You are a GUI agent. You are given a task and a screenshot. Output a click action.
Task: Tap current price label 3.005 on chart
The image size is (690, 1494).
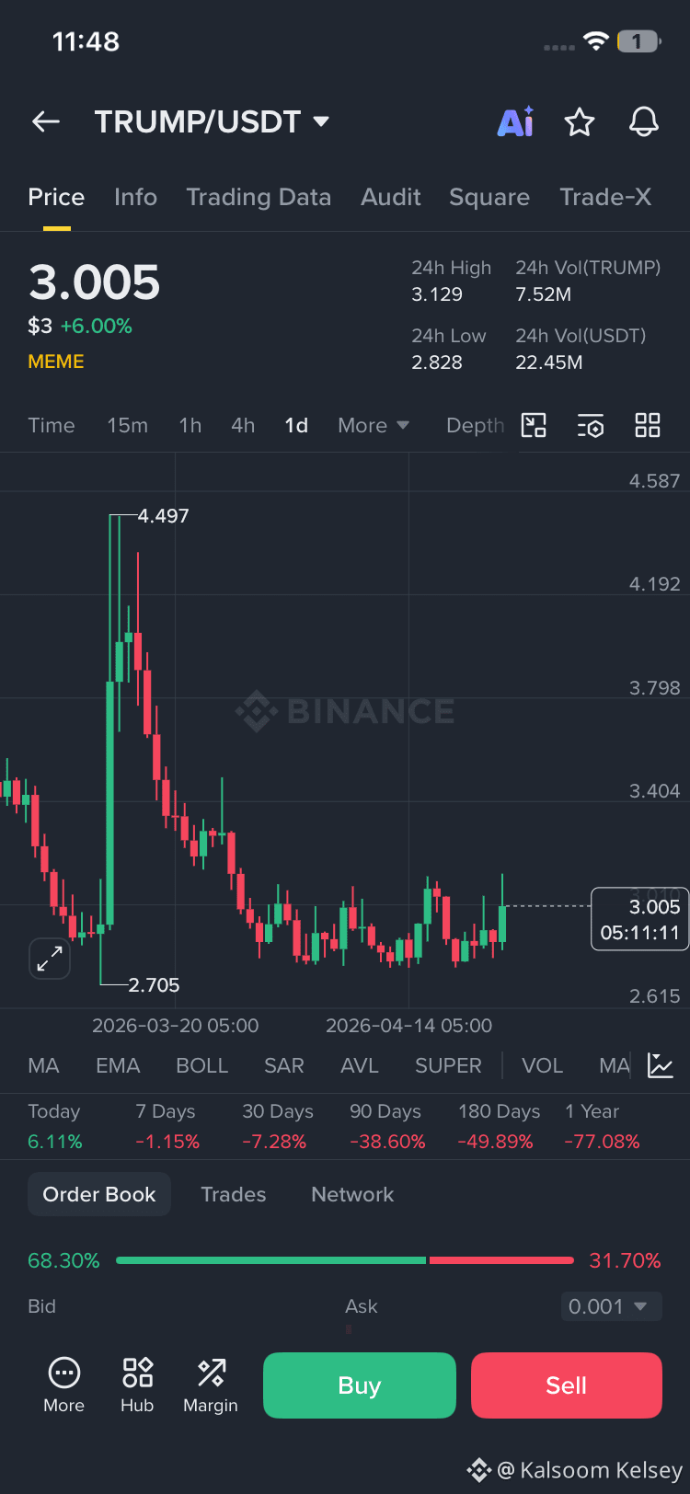(x=639, y=919)
